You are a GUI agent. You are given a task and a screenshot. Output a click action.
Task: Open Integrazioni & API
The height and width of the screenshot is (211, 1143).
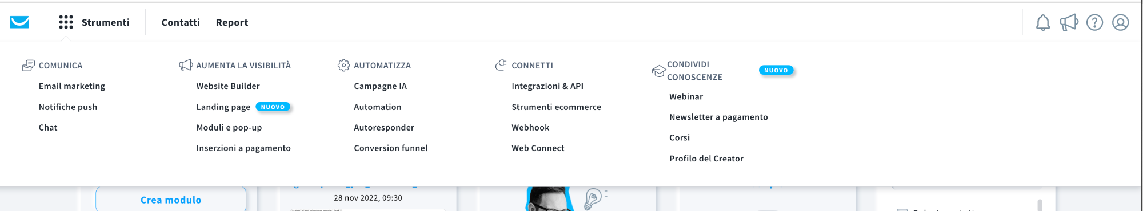(547, 86)
